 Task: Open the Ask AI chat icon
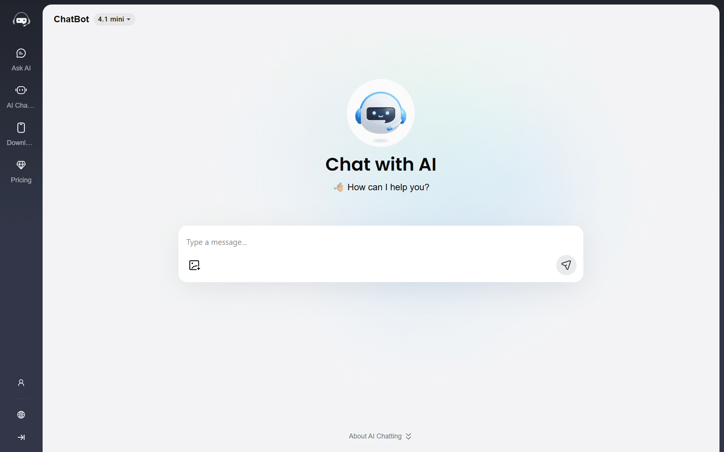click(21, 53)
